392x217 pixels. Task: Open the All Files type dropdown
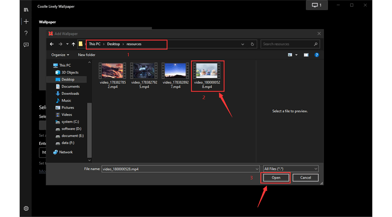(291, 169)
